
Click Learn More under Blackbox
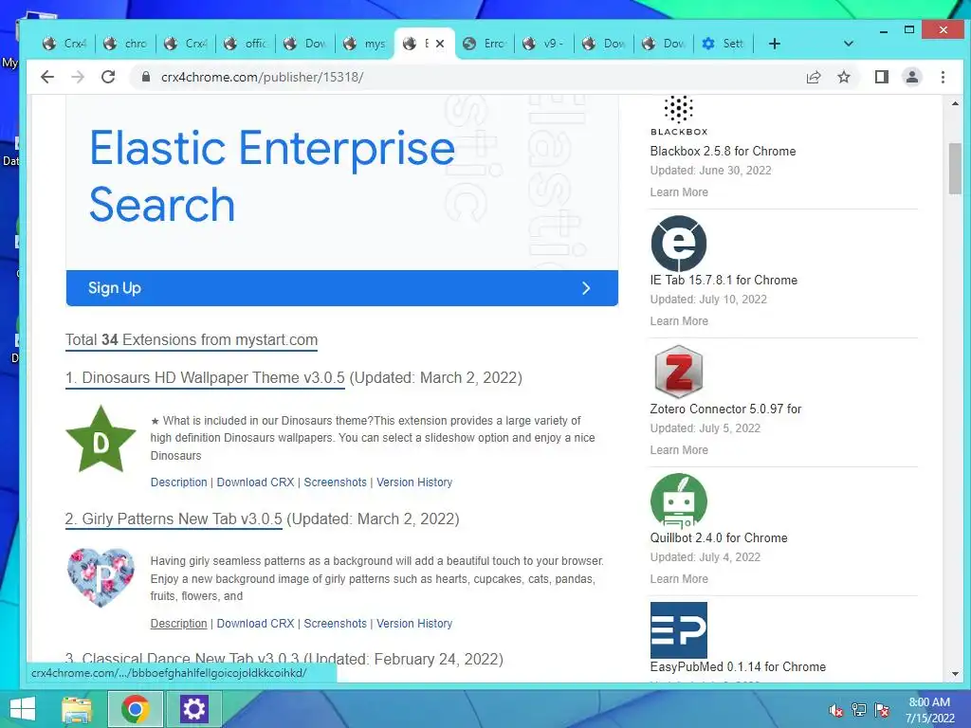679,191
